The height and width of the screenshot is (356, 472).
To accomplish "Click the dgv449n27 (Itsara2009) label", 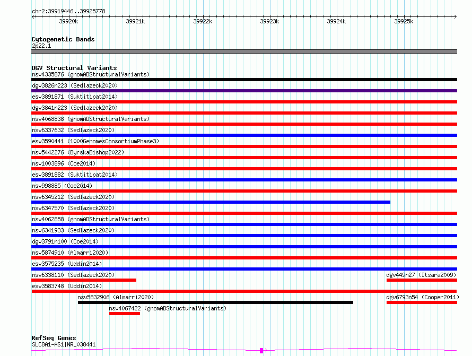I will coord(422,275).
